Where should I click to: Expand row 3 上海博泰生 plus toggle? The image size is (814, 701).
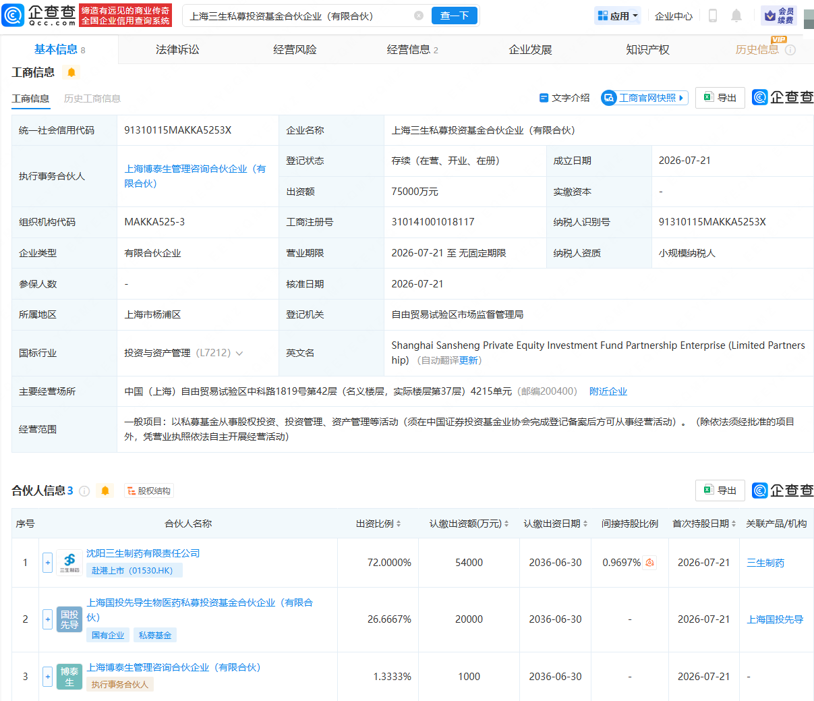point(47,677)
